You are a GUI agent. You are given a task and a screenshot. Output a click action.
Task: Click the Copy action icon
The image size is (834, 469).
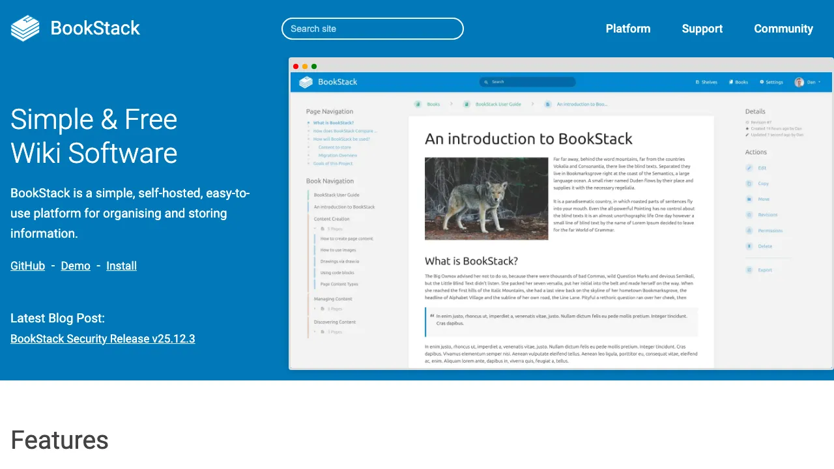[x=749, y=184]
